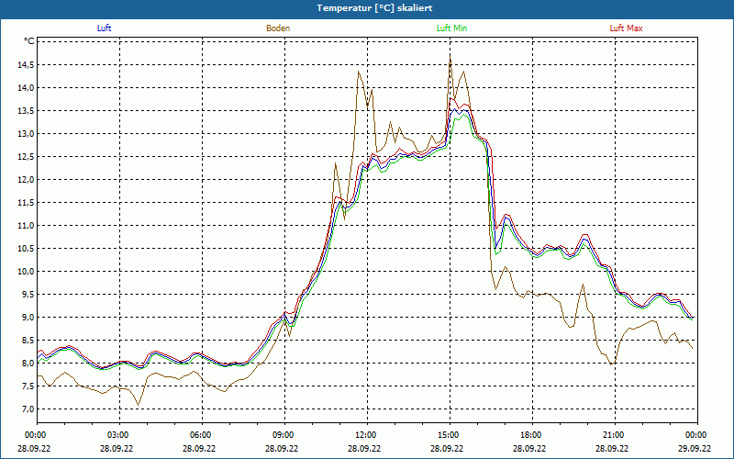
Task: Click the 18:00 time axis label
Action: click(532, 435)
